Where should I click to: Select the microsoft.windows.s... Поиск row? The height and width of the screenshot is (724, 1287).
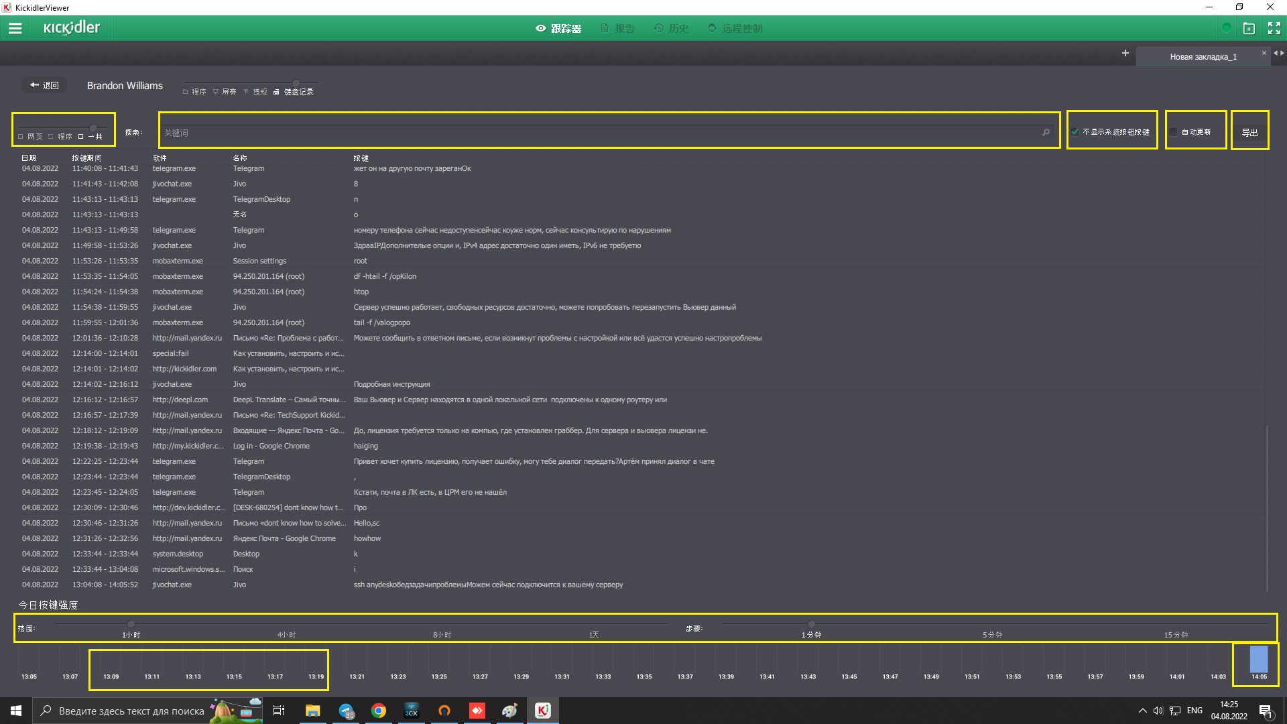click(x=641, y=569)
